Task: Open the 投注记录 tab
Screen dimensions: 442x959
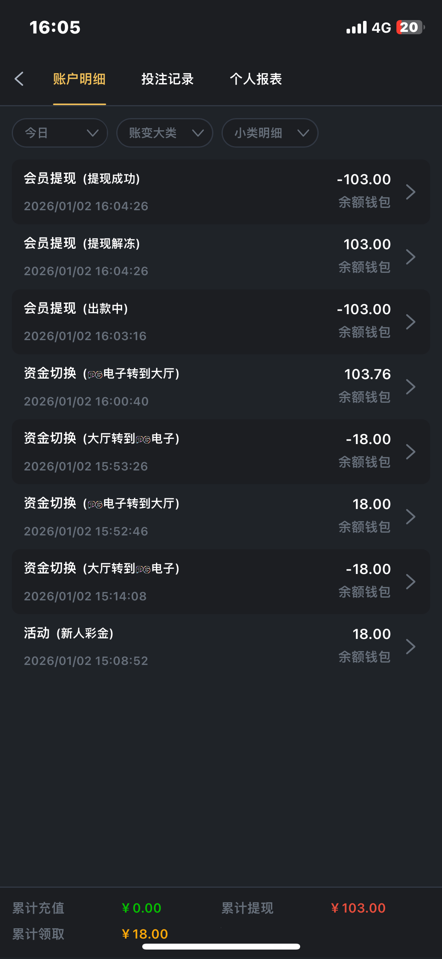Action: pyautogui.click(x=167, y=79)
